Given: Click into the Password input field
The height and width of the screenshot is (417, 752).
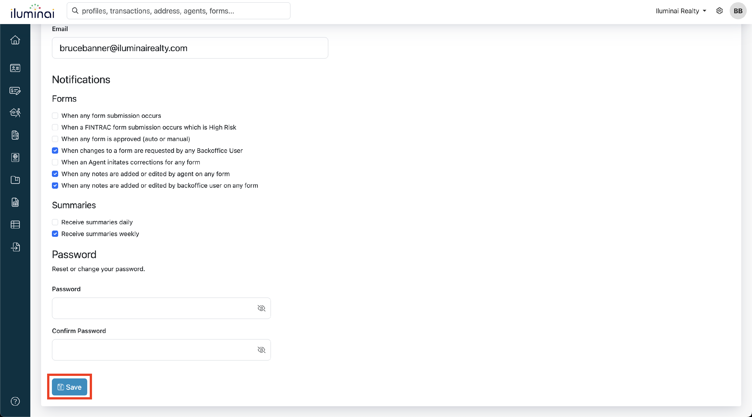Looking at the screenshot, I should click(x=161, y=308).
